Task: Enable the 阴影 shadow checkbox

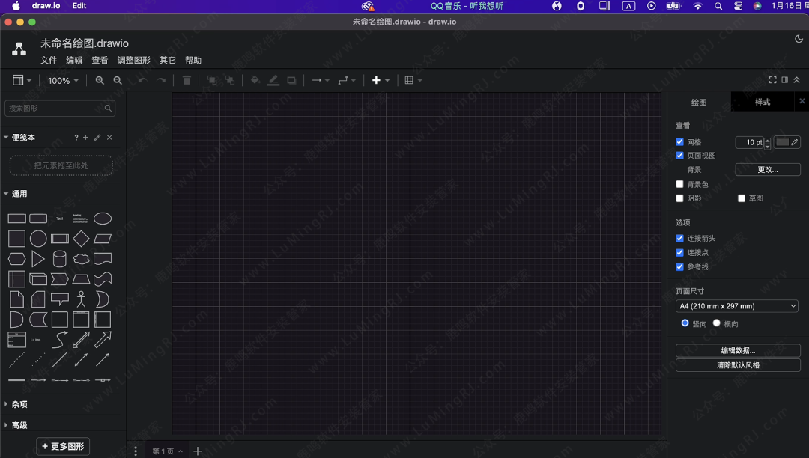Action: 679,198
